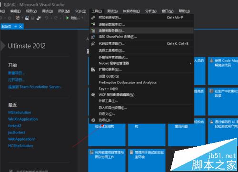Open recent project WinXinApplication
238x172 pixels.
click(23, 119)
